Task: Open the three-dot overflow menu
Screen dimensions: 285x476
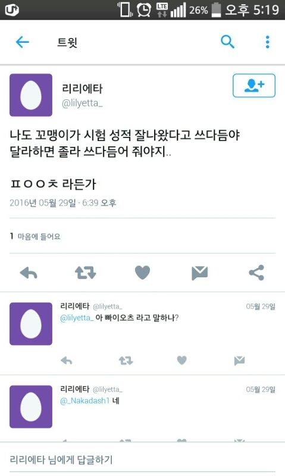Action: click(x=267, y=42)
